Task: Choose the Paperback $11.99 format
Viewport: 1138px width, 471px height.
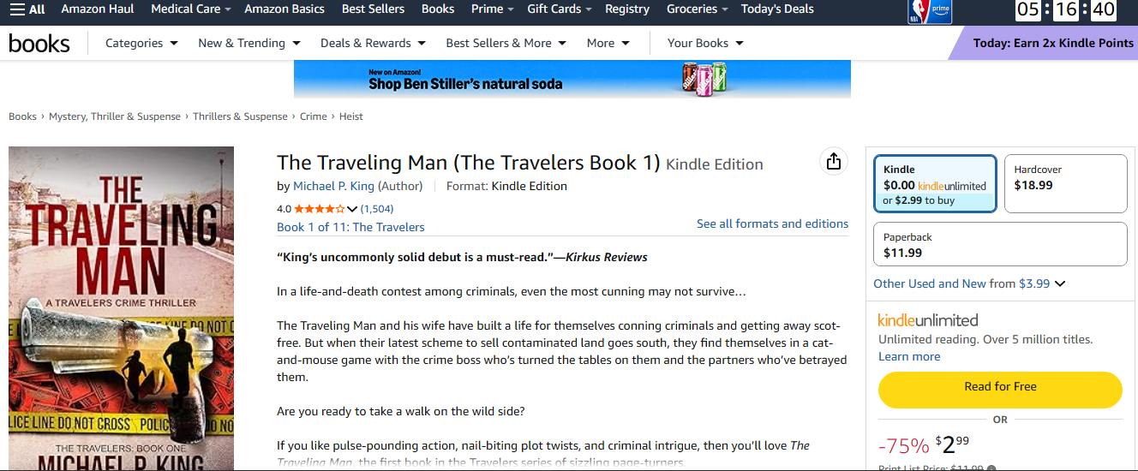Action: [1000, 244]
